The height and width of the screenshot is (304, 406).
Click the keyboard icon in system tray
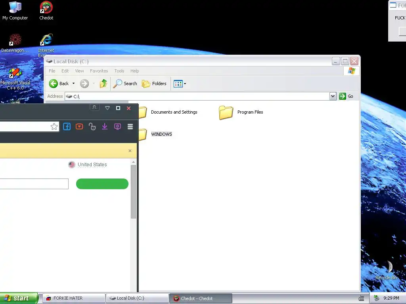tap(362, 298)
